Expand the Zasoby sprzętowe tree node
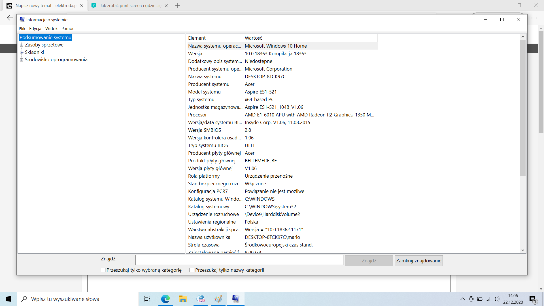Screen dimensions: 544x306 [22, 45]
